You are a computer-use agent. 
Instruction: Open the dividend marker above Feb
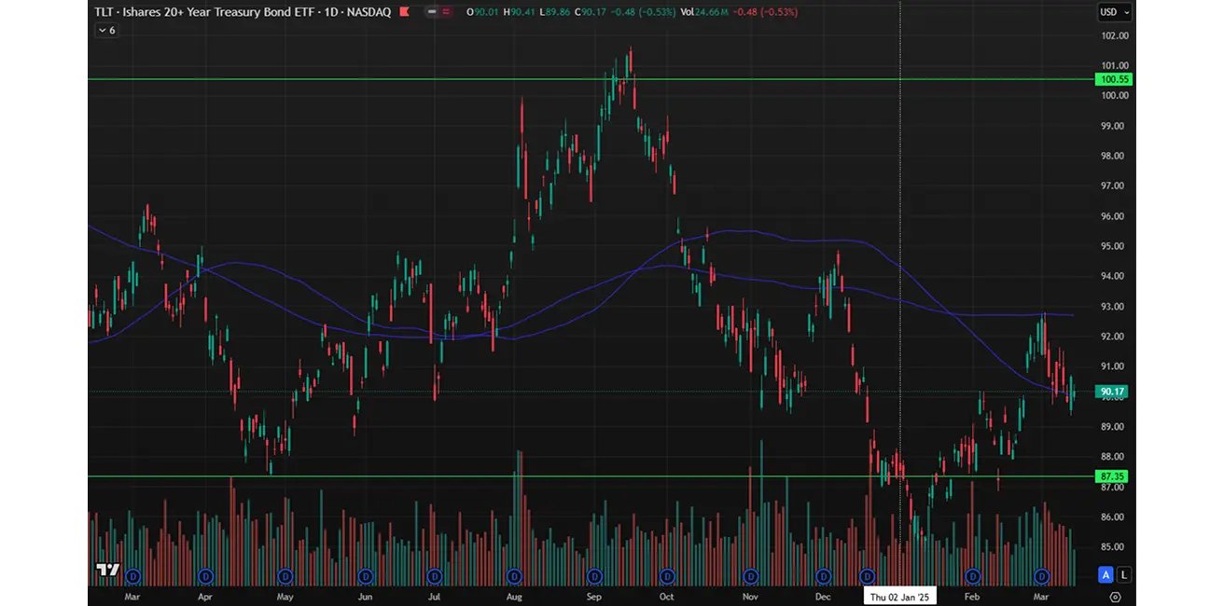click(973, 575)
